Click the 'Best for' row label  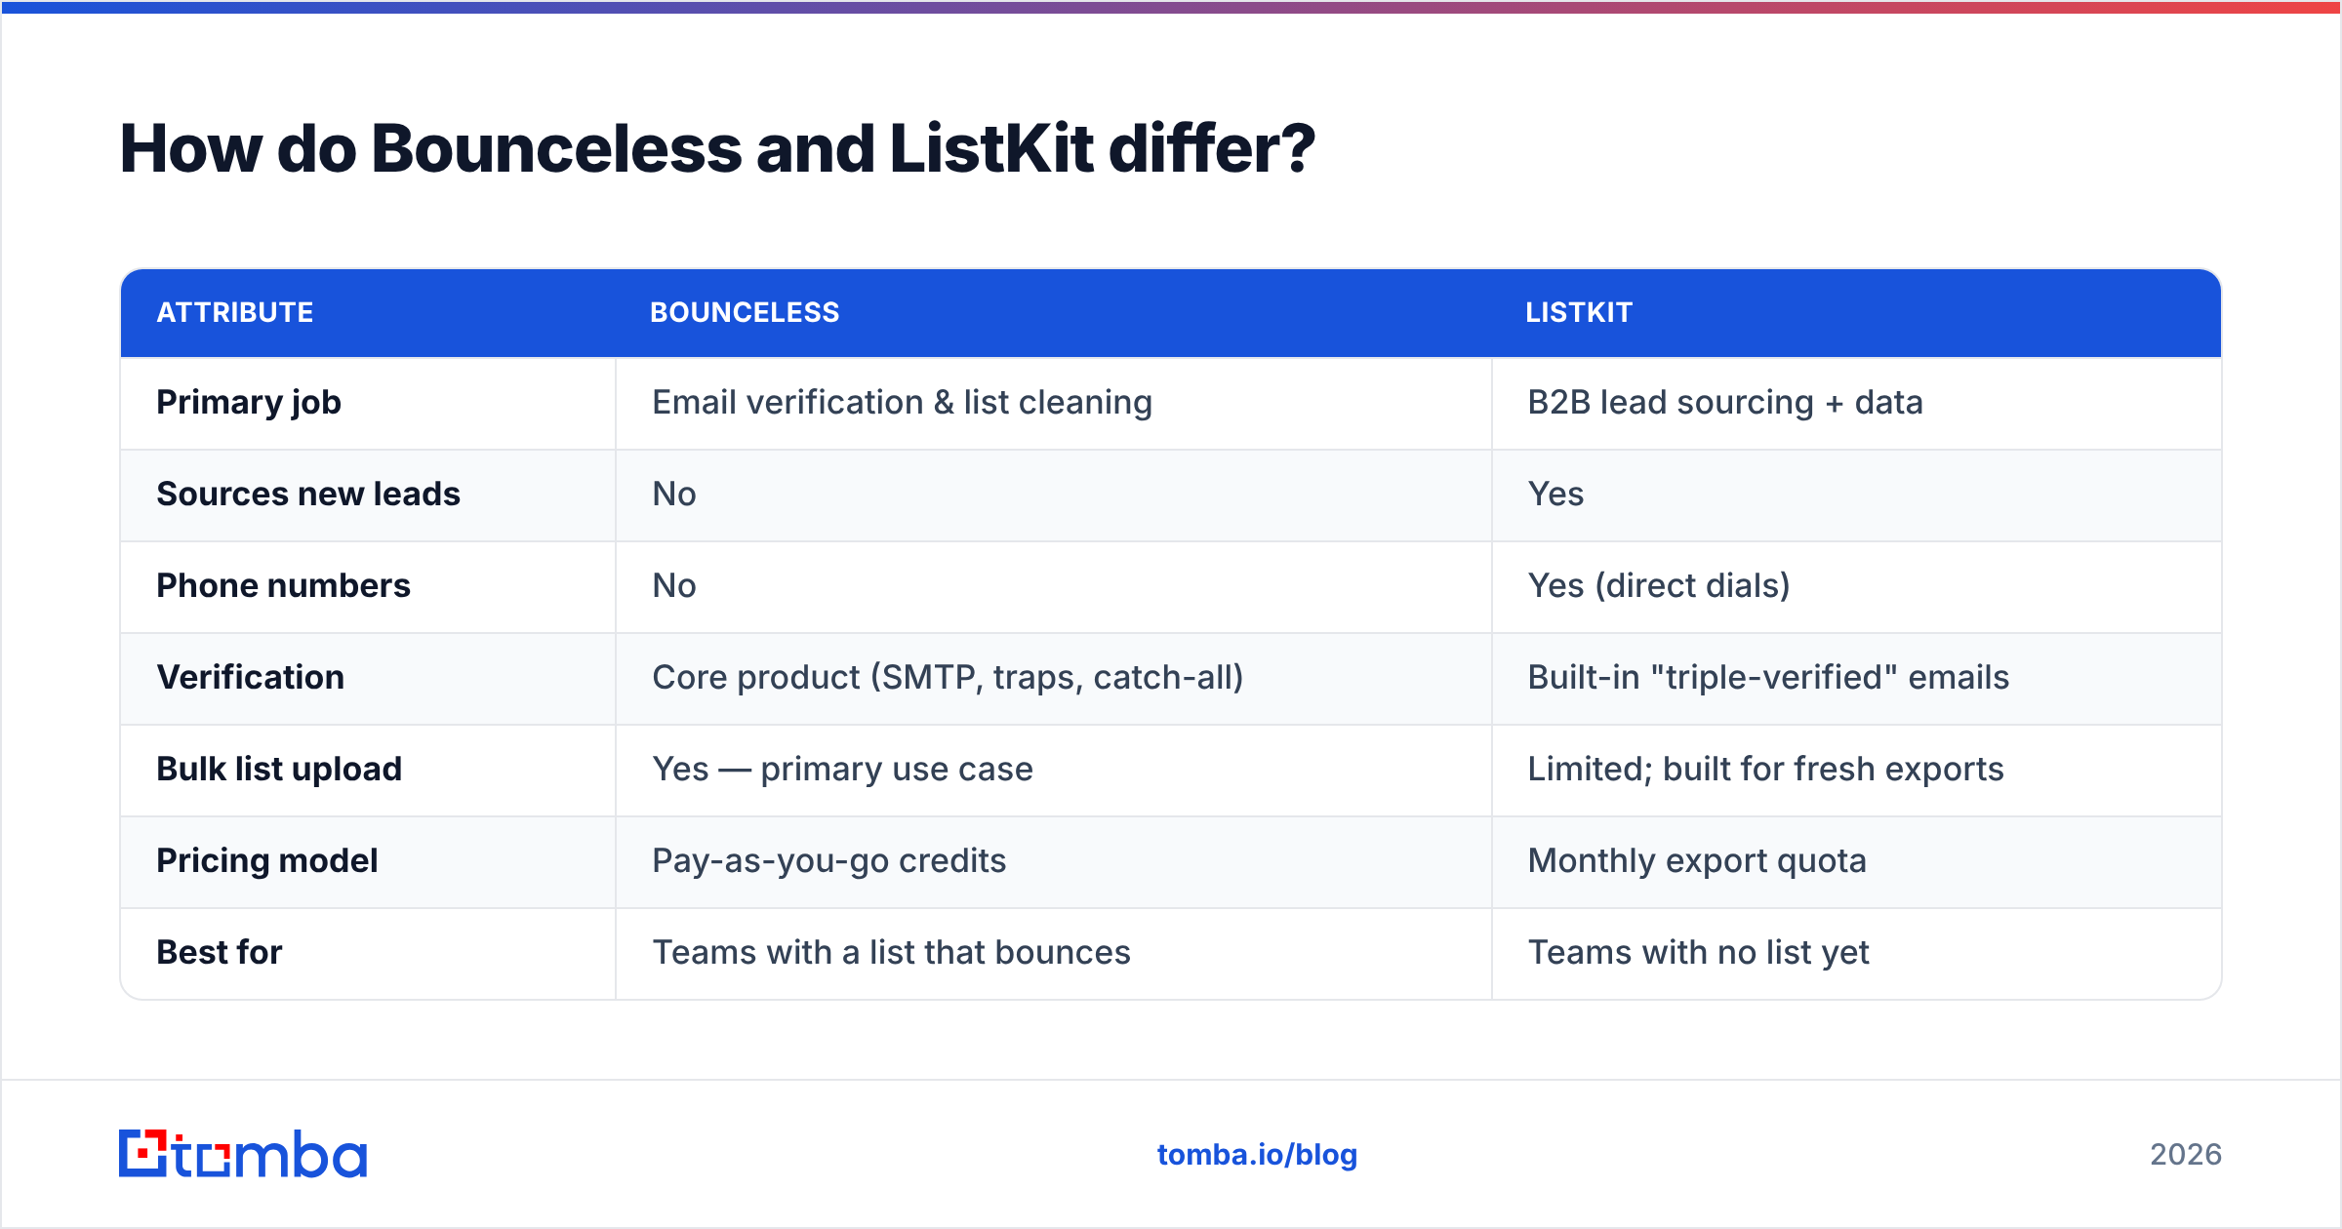(220, 952)
